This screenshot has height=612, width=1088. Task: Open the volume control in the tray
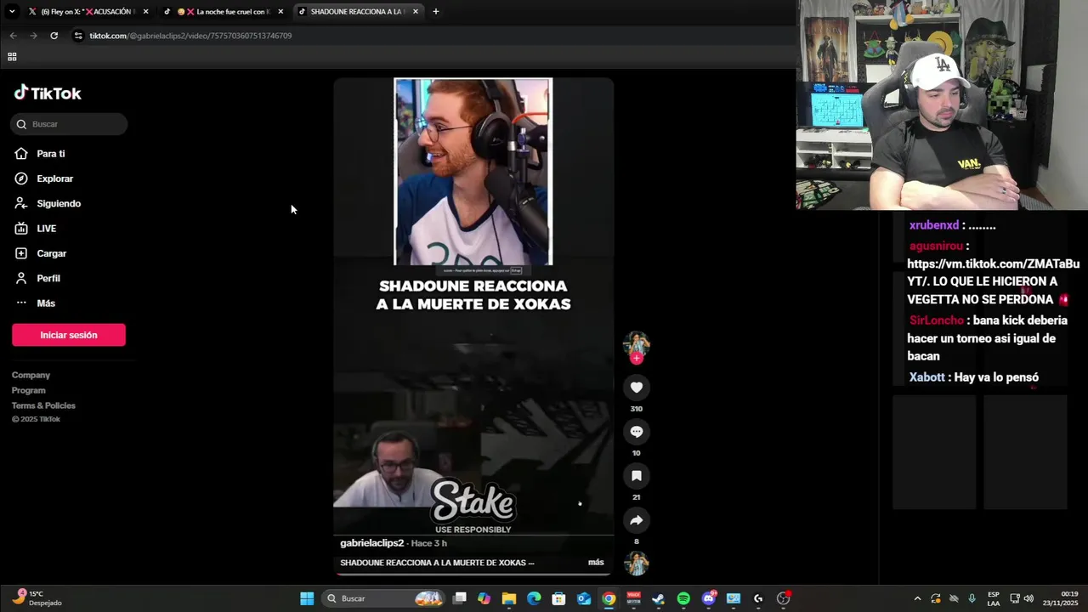[1028, 598]
